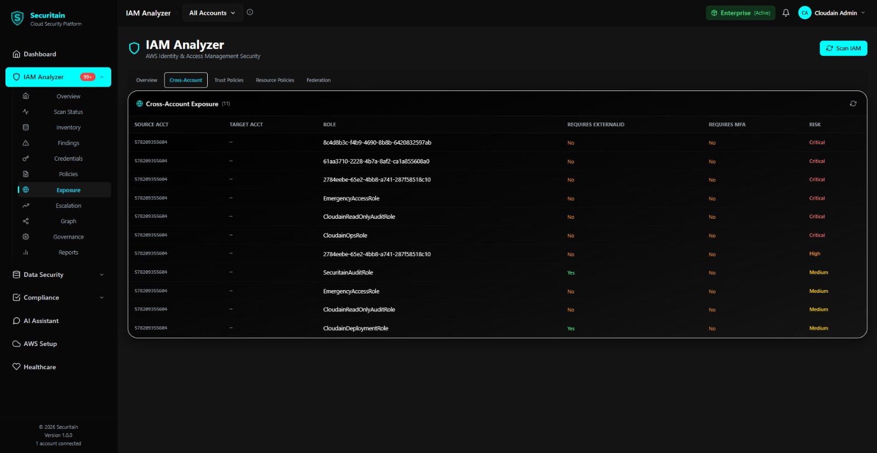Switch to the Overview tab

[147, 80]
